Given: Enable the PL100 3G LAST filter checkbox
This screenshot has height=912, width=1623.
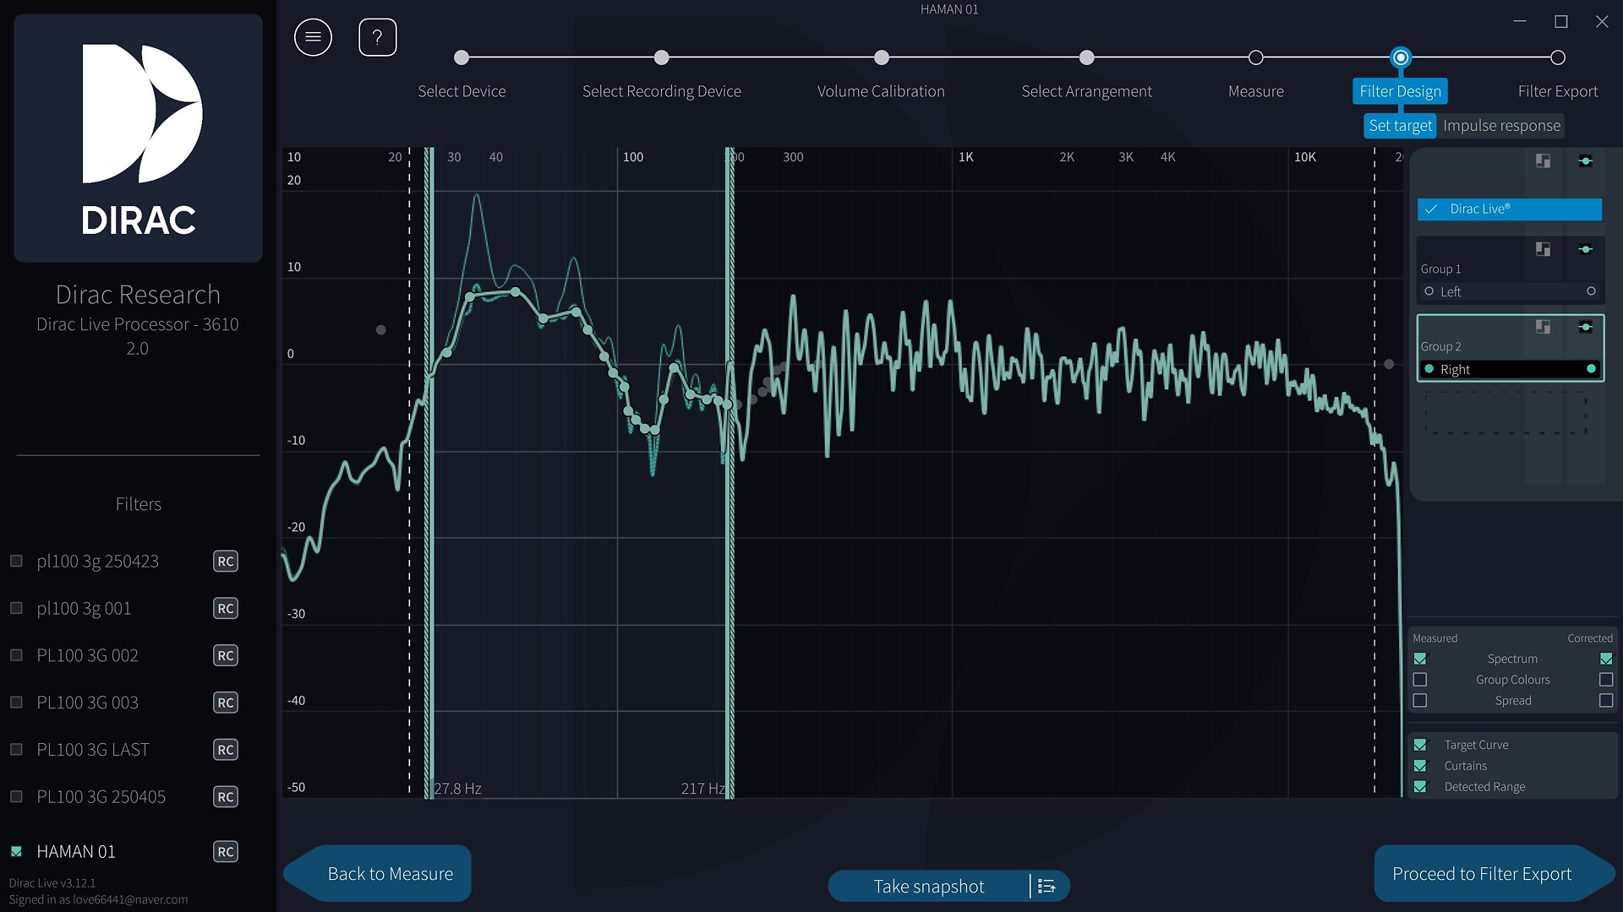Looking at the screenshot, I should tap(16, 749).
